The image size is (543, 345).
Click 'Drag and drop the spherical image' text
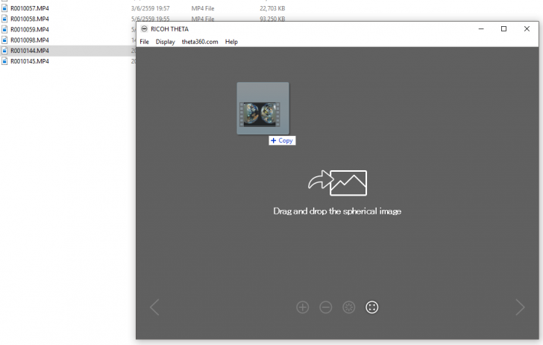coord(337,211)
